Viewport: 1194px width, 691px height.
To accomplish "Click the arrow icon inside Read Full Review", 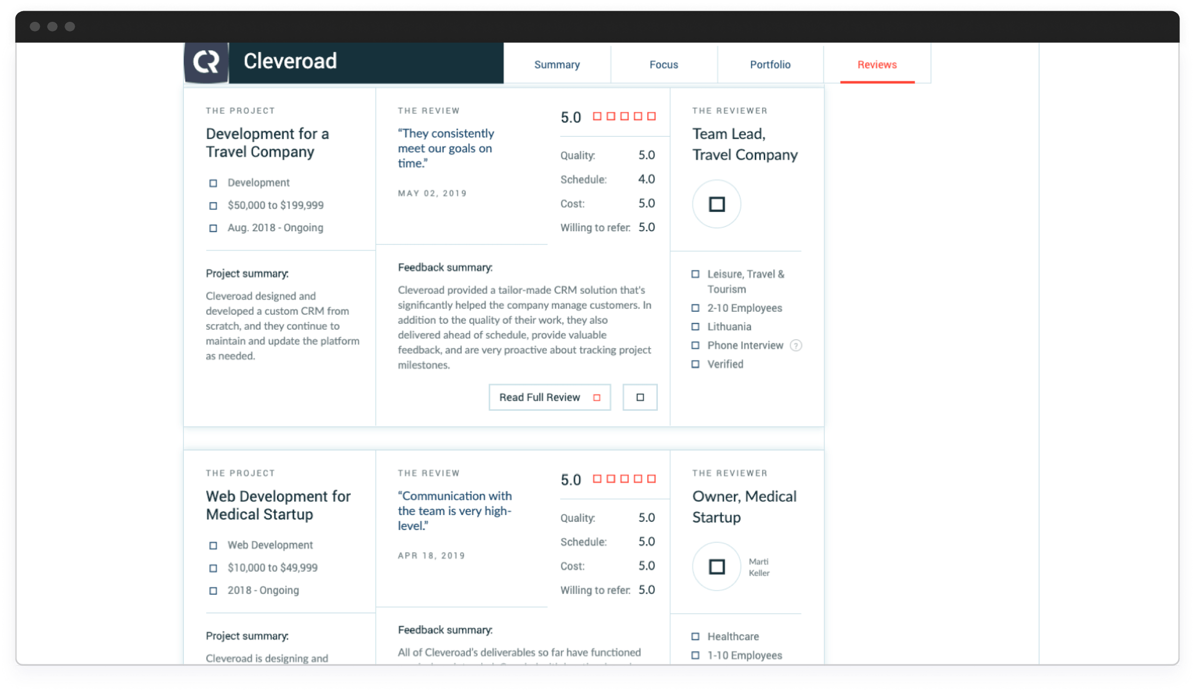I will pos(597,398).
